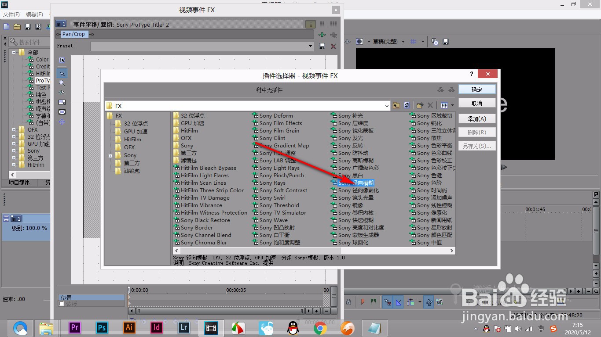Image resolution: width=601 pixels, height=337 pixels.
Task: Copy snapshot to clipboard icon in preview
Action: point(435,42)
